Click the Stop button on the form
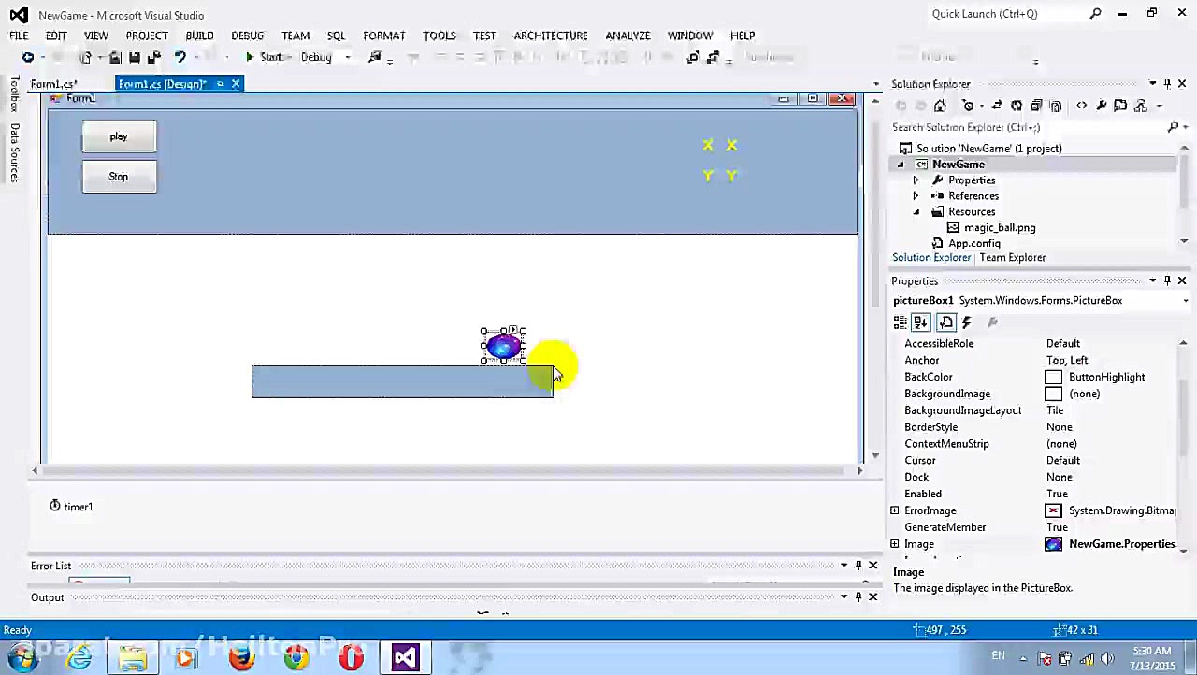Image resolution: width=1197 pixels, height=675 pixels. tap(119, 177)
